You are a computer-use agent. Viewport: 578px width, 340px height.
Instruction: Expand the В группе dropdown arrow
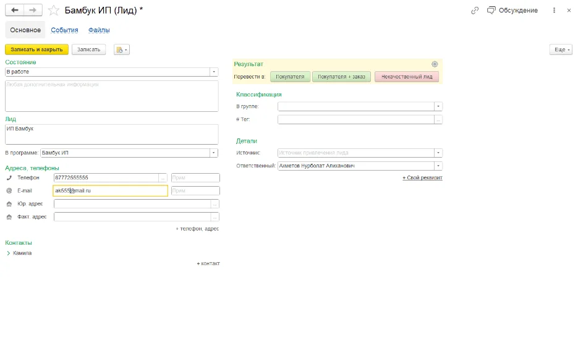tap(438, 106)
